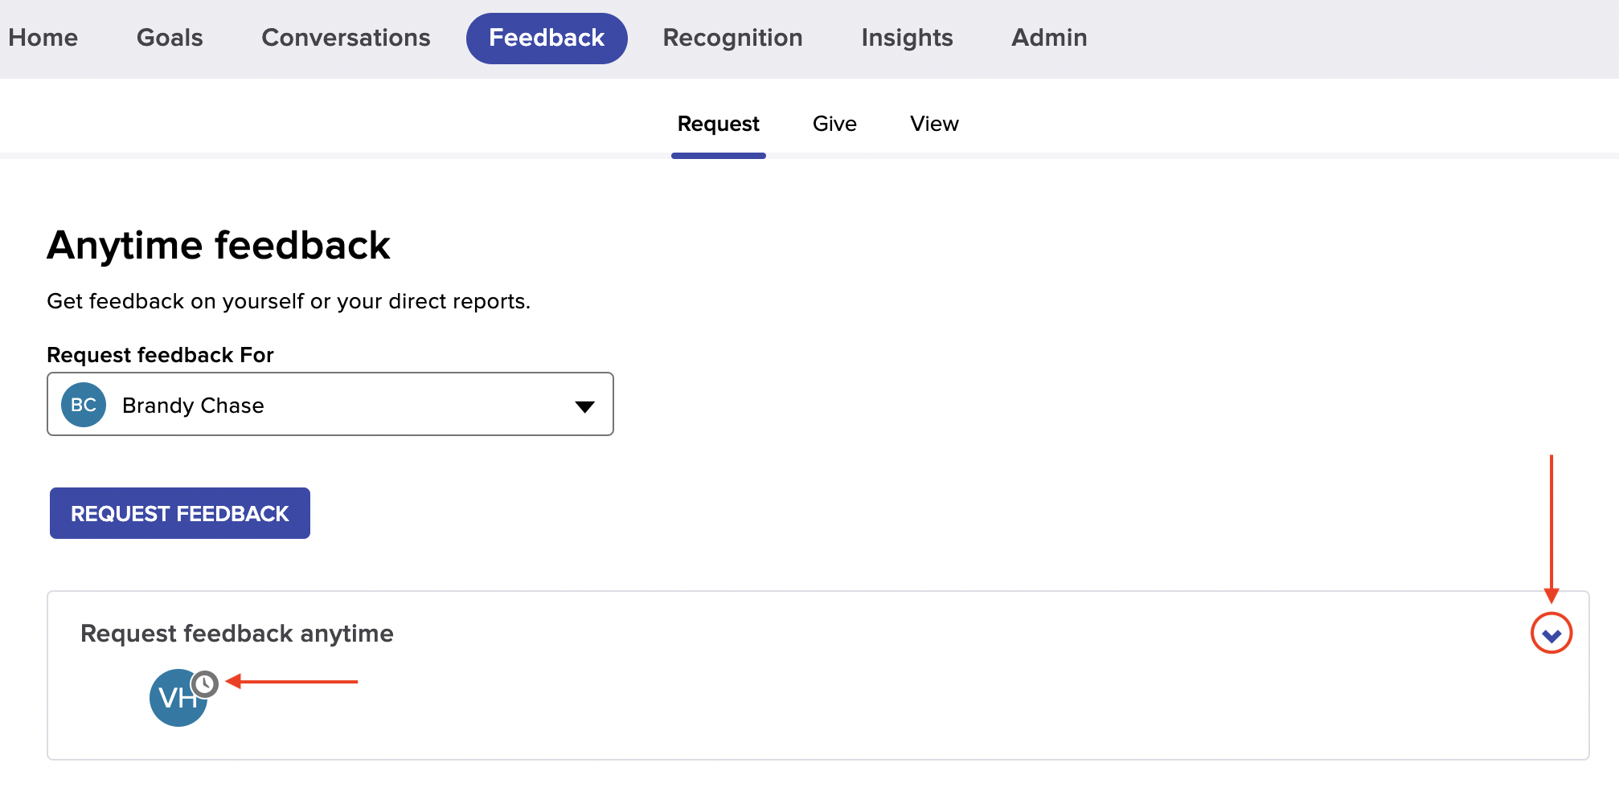This screenshot has width=1619, height=787.
Task: Open the Insights tab
Action: click(907, 38)
